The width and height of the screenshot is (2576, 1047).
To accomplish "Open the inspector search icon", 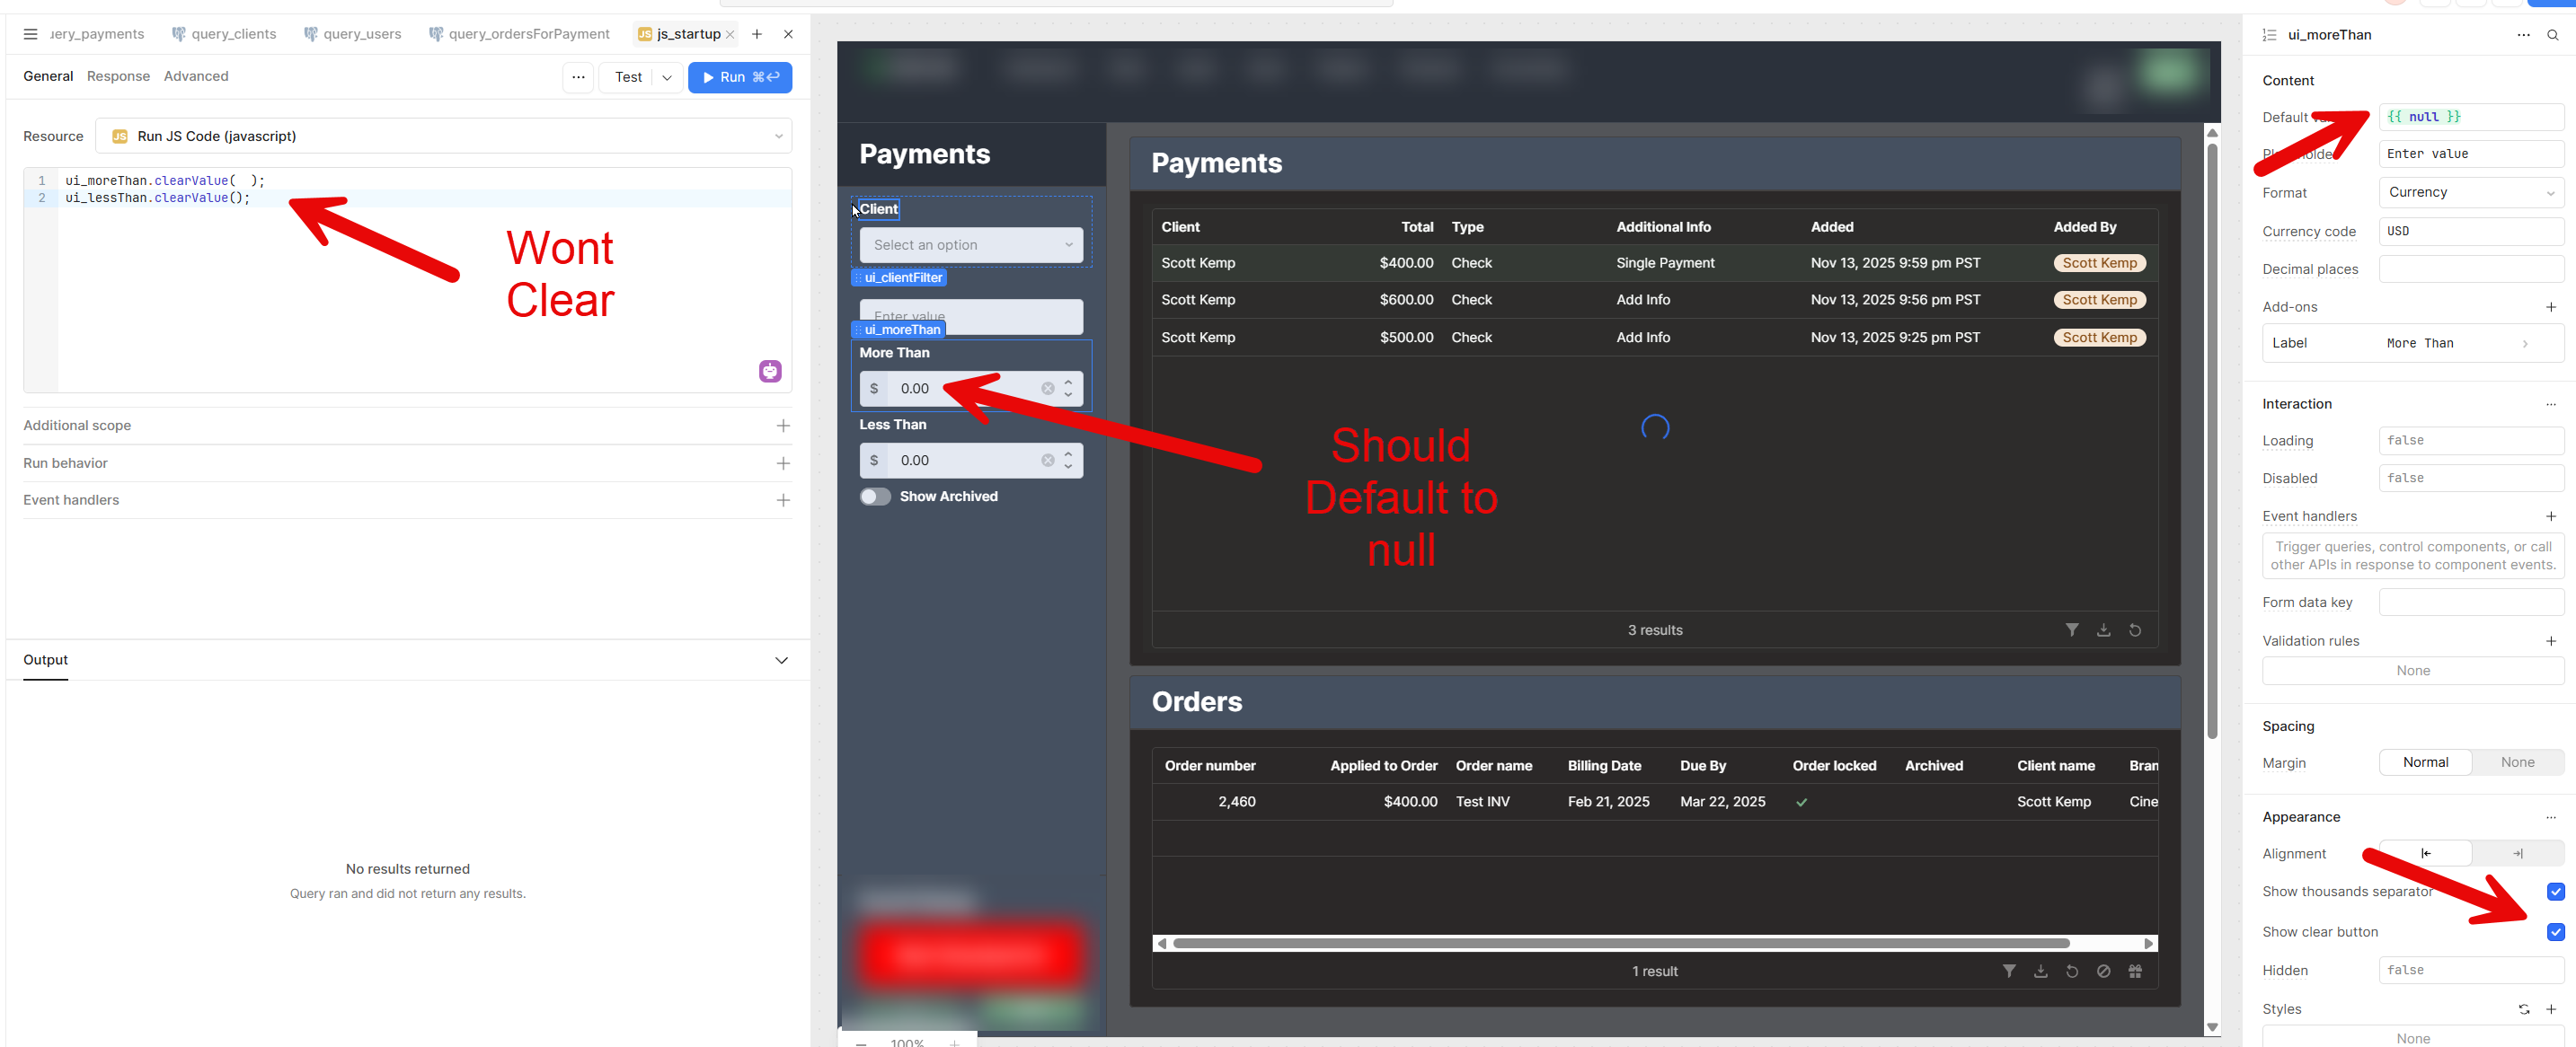I will (2552, 35).
